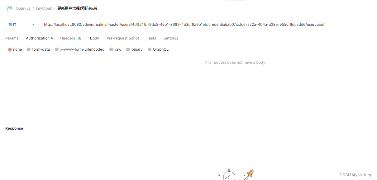Click the rocket illustration in Response area
The image size is (377, 180).
point(249,174)
